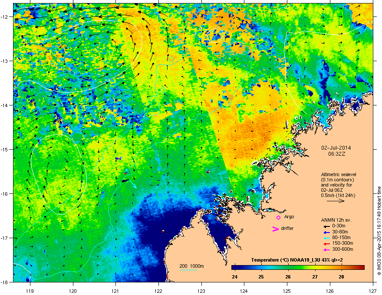Click latitude tick label -17
Screen dimensions: 382x295
4,238
